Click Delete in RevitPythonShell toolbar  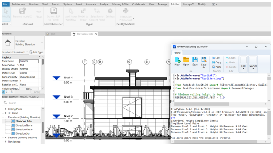231,67
